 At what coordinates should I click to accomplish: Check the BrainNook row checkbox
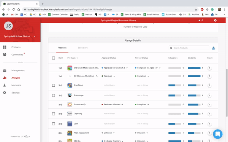click(54, 85)
